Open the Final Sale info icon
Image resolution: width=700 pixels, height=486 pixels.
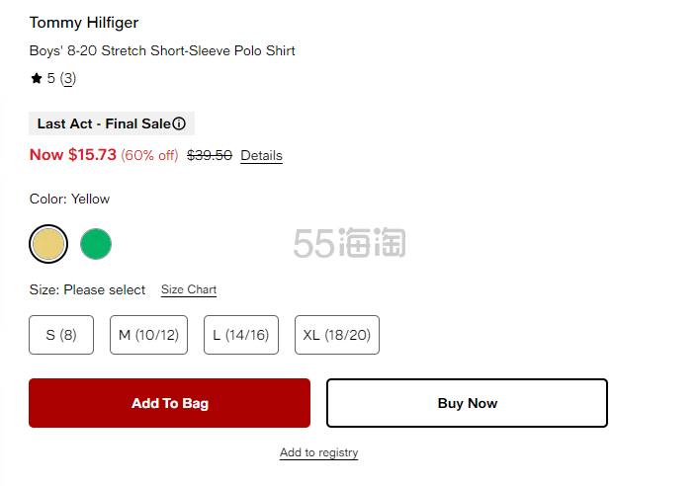pos(179,124)
